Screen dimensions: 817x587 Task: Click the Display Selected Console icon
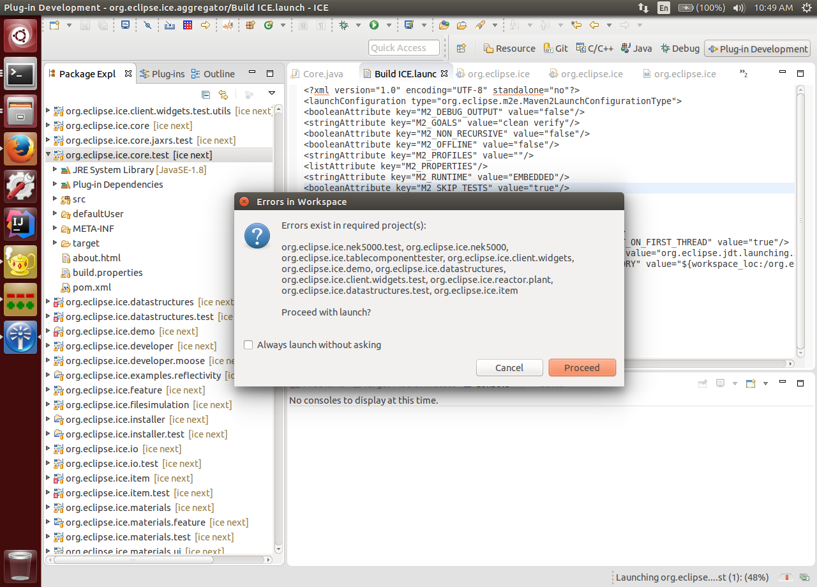coord(721,384)
